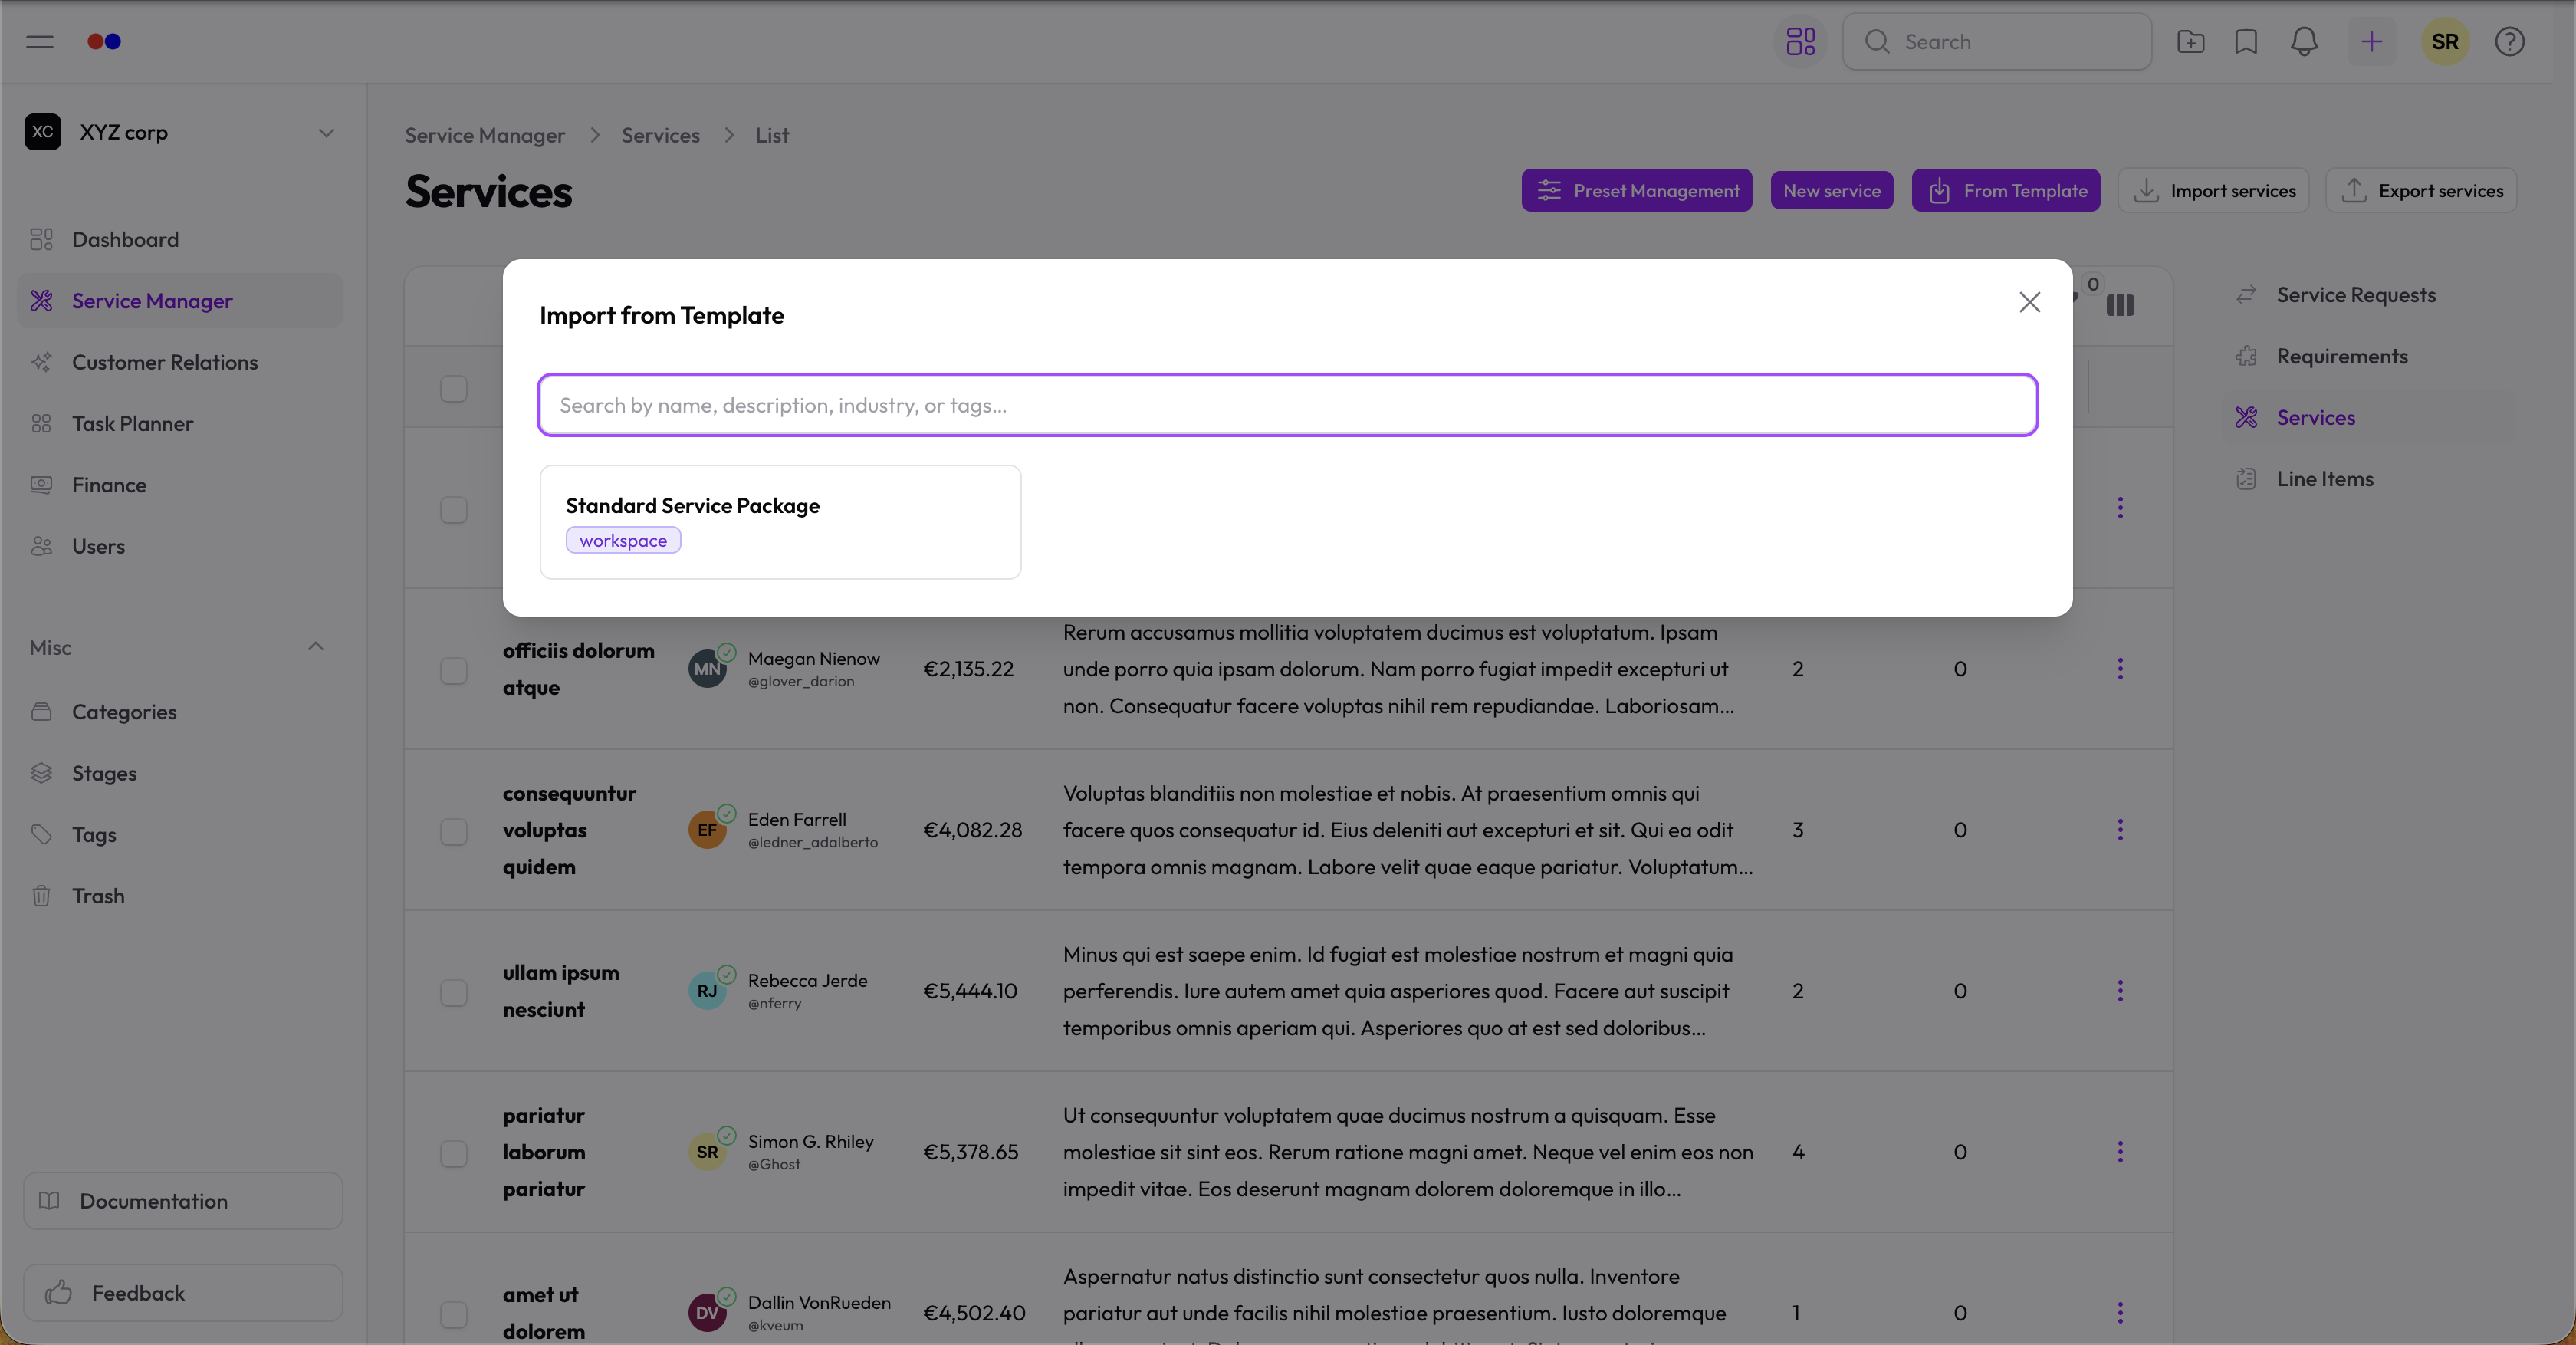This screenshot has width=2576, height=1345.
Task: Click the template search input field
Action: (1287, 405)
